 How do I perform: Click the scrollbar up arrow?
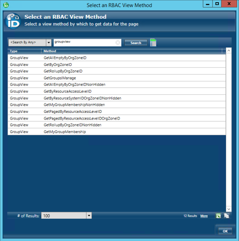pyautogui.click(x=229, y=51)
